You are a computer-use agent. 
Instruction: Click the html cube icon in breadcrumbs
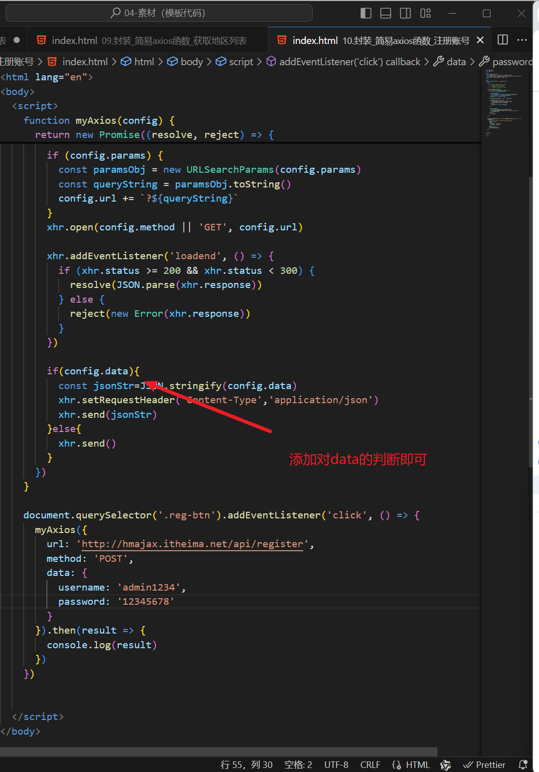[x=126, y=62]
